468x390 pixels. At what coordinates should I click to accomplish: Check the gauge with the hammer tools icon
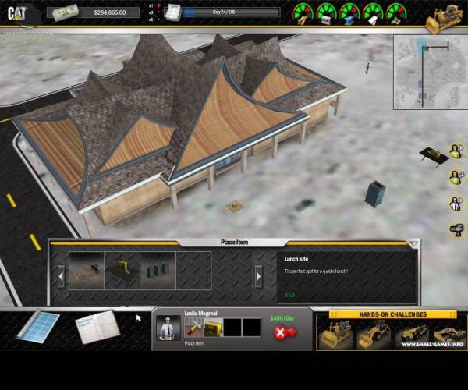(303, 14)
